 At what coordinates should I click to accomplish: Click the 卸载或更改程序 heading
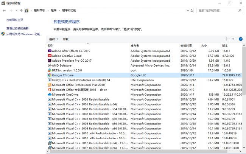tap(67, 22)
